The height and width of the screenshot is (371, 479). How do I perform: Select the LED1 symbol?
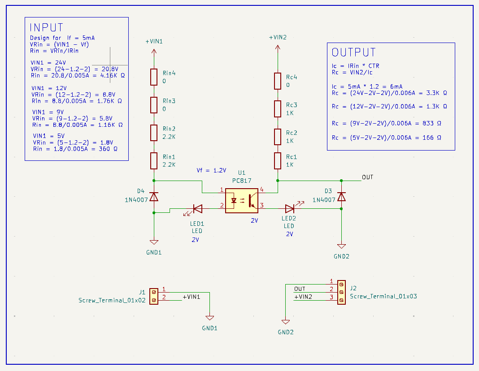pyautogui.click(x=197, y=209)
